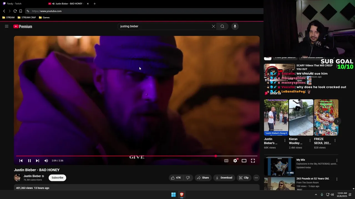Pause the video playback
The height and width of the screenshot is (199, 355).
tap(29, 161)
